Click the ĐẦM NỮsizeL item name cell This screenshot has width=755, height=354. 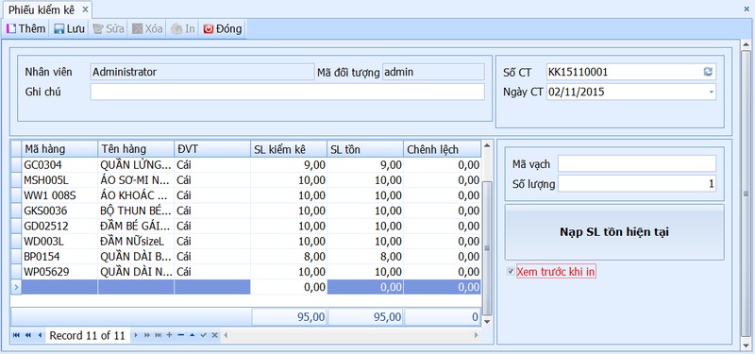click(x=136, y=242)
